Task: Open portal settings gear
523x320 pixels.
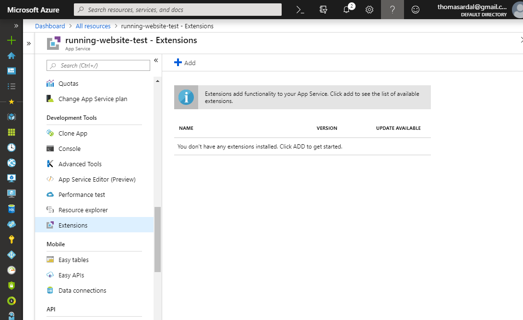Action: (369, 10)
